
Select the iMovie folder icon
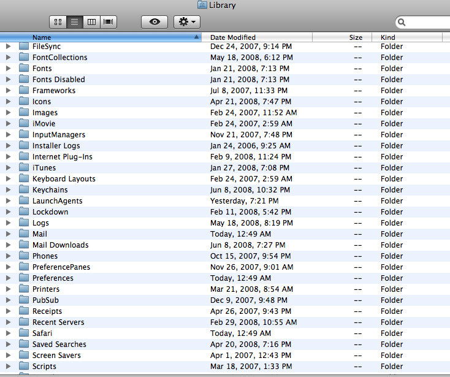coord(24,123)
